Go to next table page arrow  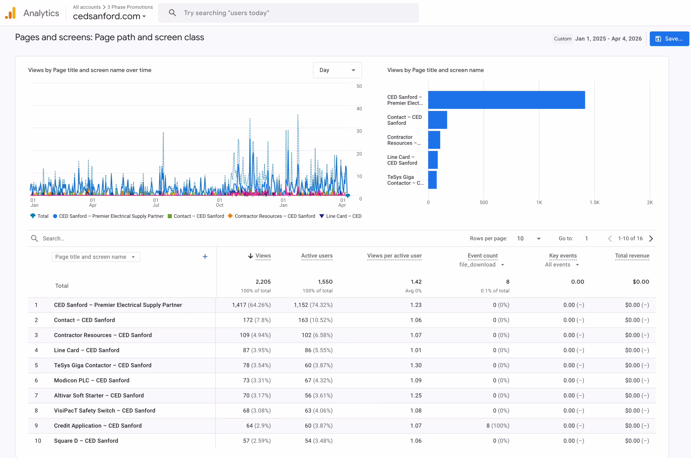(x=651, y=238)
